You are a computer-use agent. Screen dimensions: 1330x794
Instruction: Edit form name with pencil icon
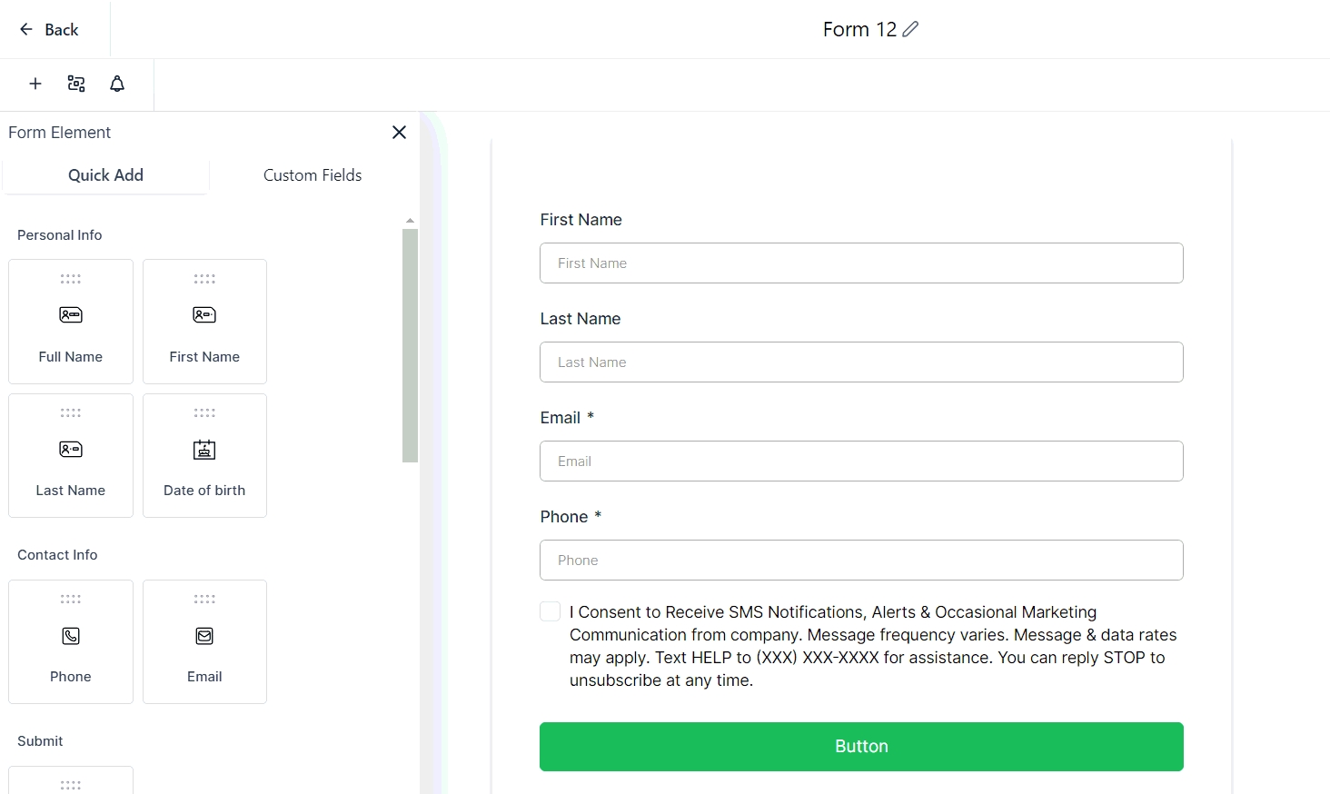pyautogui.click(x=910, y=29)
